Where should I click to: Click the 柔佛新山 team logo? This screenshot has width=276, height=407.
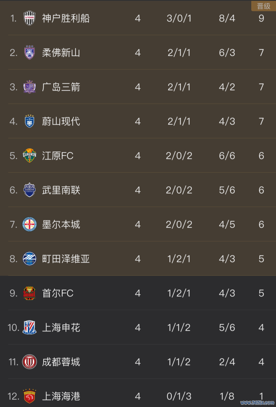pyautogui.click(x=29, y=52)
